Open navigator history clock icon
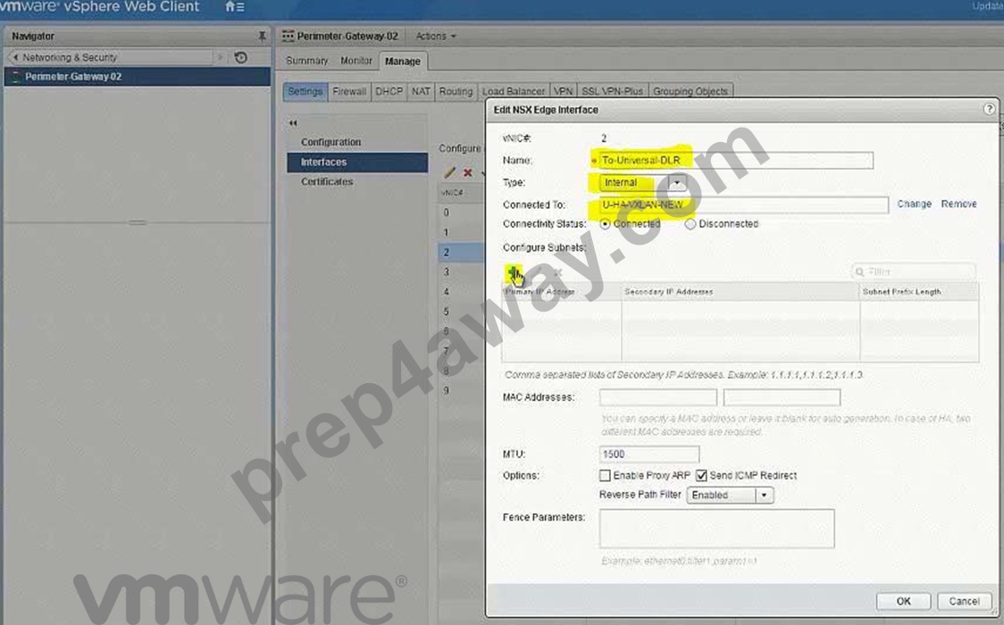The height and width of the screenshot is (625, 1004). pos(241,57)
